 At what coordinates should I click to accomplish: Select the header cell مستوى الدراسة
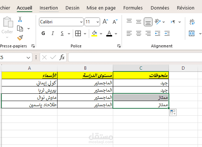coord(85,75)
